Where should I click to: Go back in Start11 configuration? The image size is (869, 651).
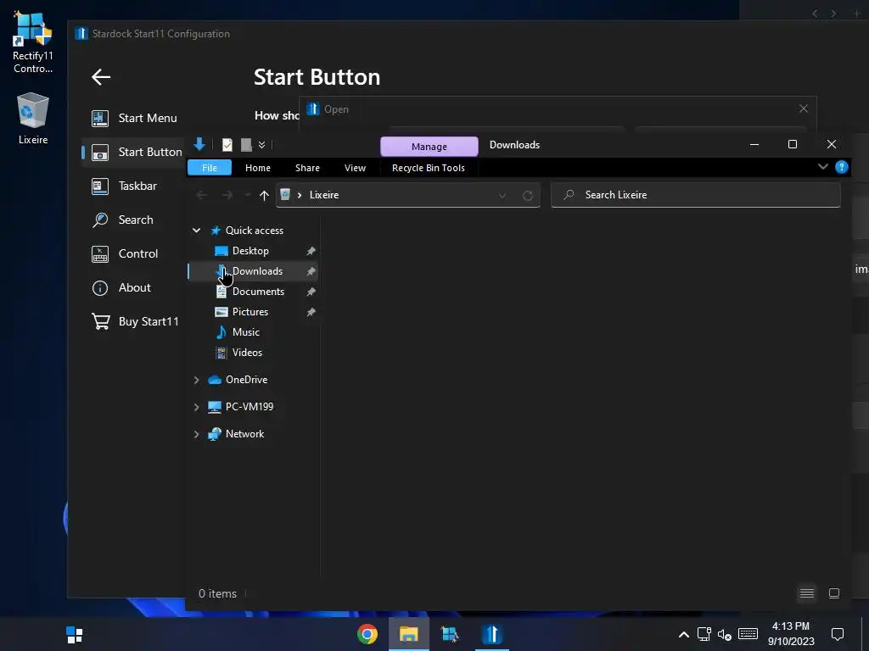click(x=101, y=77)
